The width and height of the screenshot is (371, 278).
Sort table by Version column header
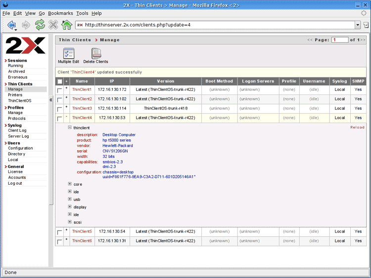166,81
